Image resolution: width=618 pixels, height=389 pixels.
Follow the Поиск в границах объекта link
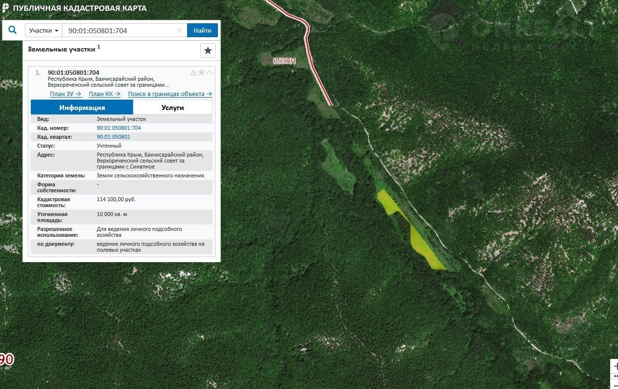(x=170, y=94)
